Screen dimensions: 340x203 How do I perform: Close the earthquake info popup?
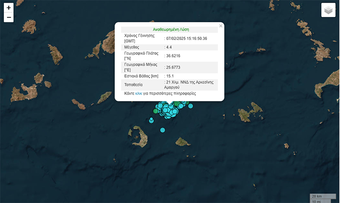pos(220,26)
